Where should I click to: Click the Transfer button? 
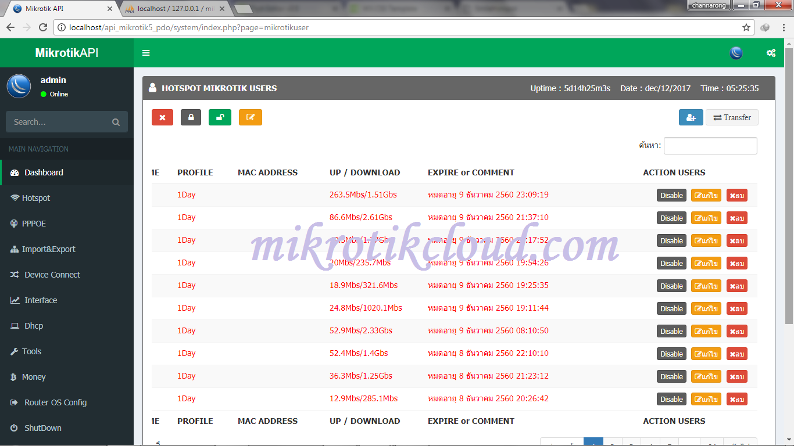point(732,117)
